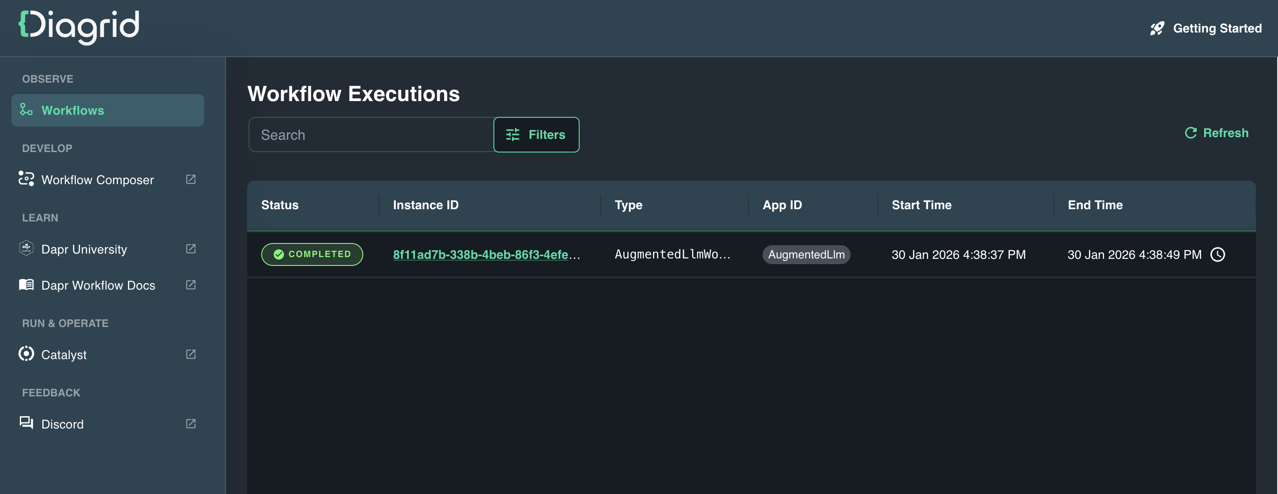The image size is (1278, 494).
Task: Click the Diagrid logo
Action: (79, 27)
